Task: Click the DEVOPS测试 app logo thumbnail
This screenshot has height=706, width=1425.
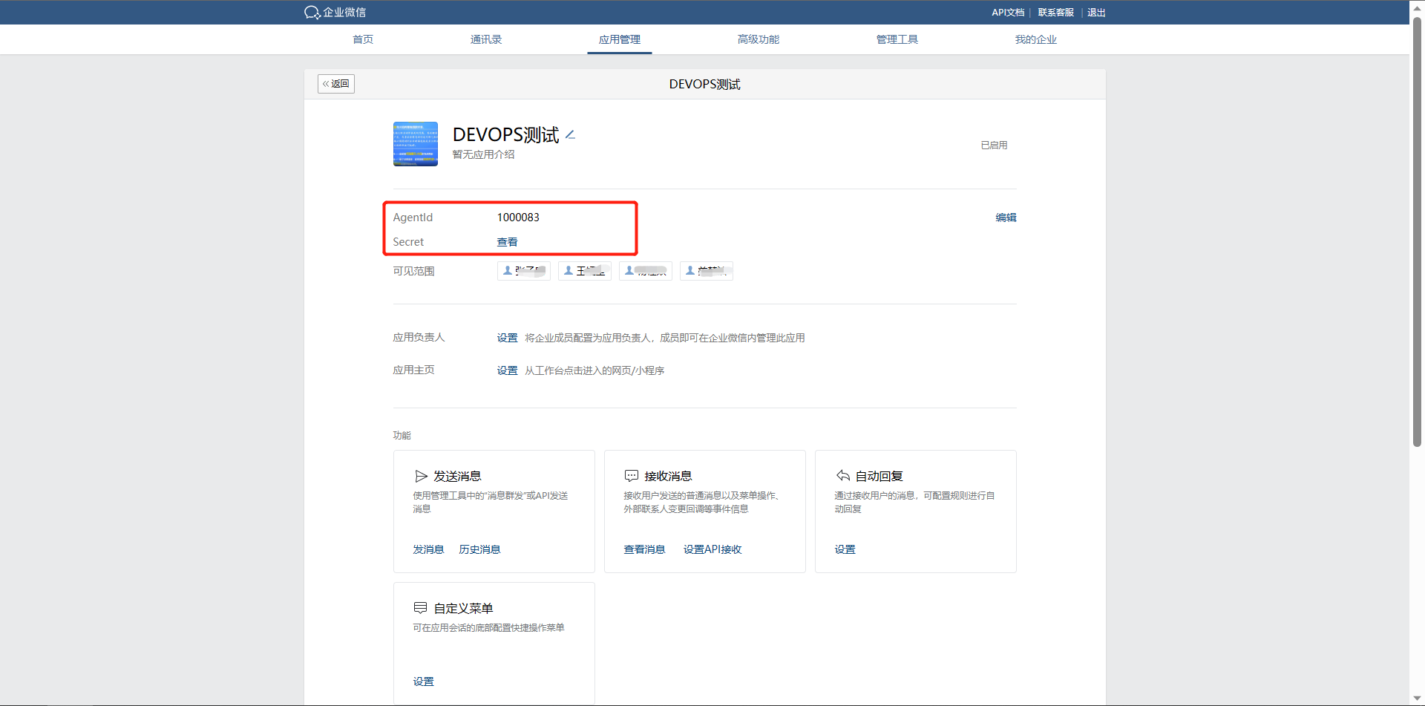Action: point(415,144)
